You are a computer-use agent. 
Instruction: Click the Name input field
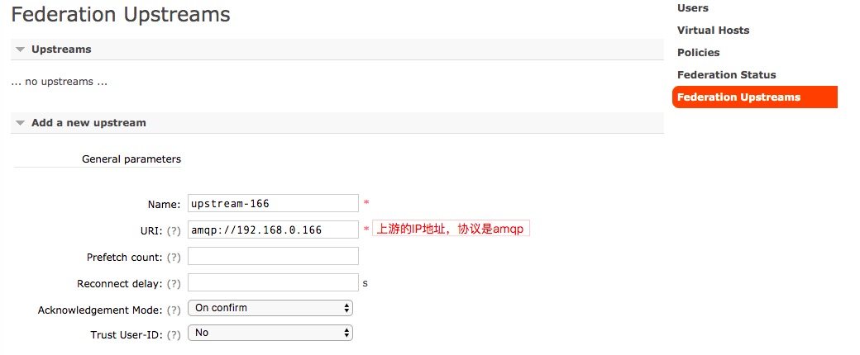(273, 203)
